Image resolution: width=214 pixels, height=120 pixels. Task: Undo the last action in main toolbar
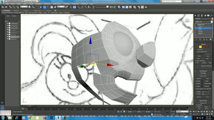[x=3, y=7]
